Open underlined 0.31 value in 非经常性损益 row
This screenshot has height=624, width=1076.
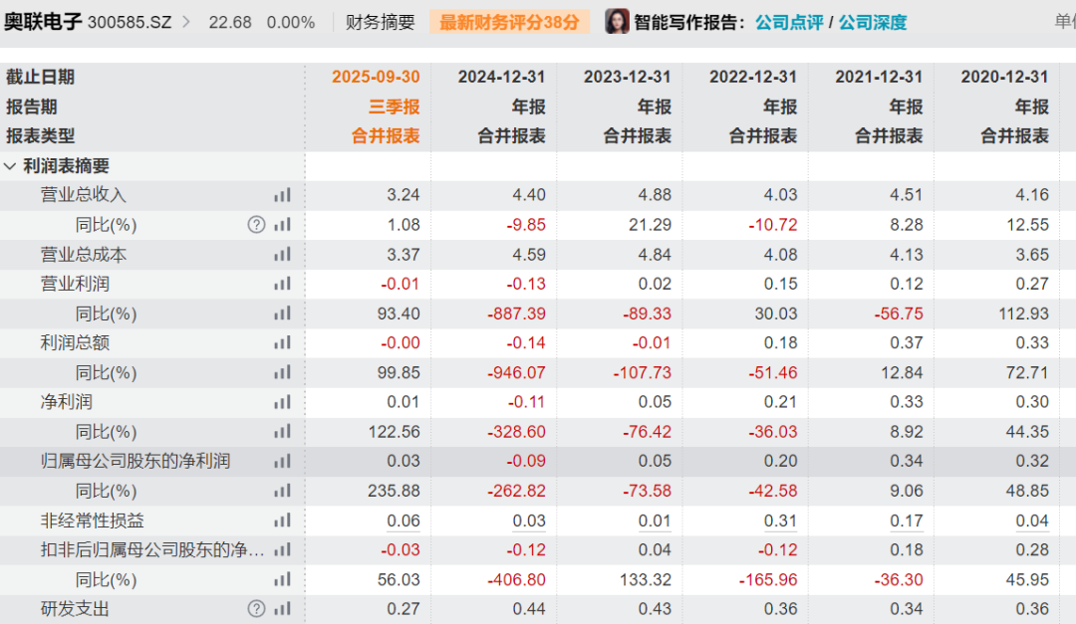pos(780,521)
